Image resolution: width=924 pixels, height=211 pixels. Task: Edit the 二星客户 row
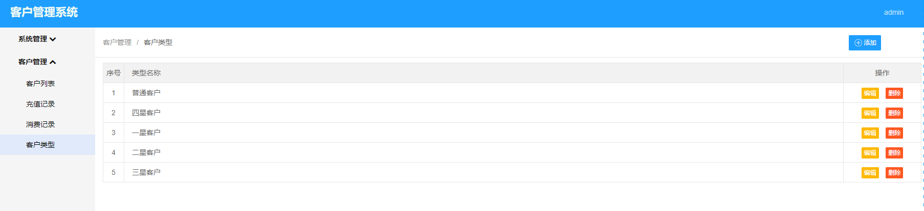(870, 153)
